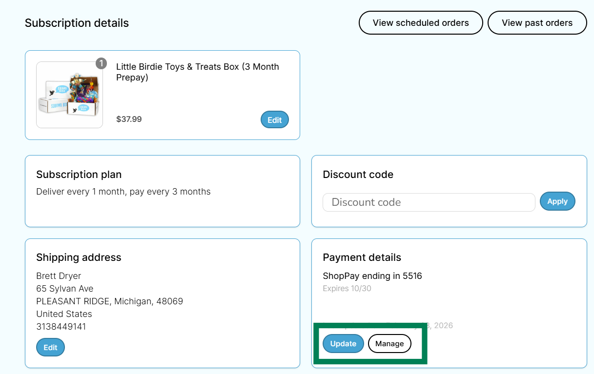594x374 pixels.
Task: Click the Shipping address heading
Action: coord(79,257)
